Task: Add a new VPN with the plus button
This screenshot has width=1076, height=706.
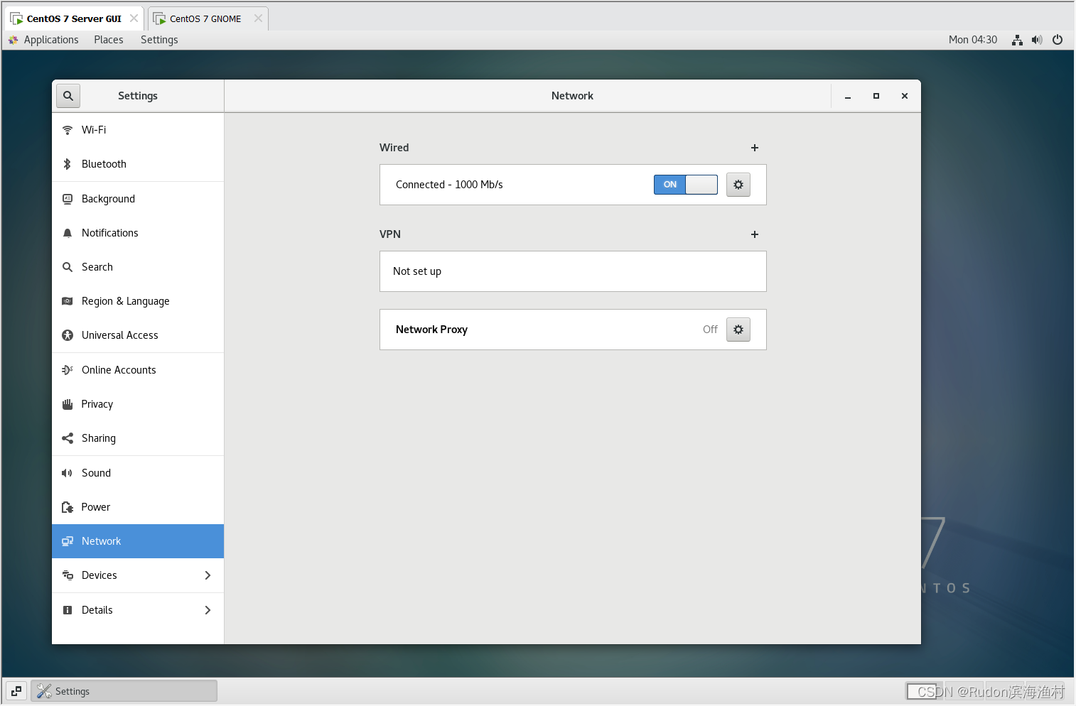Action: (754, 234)
